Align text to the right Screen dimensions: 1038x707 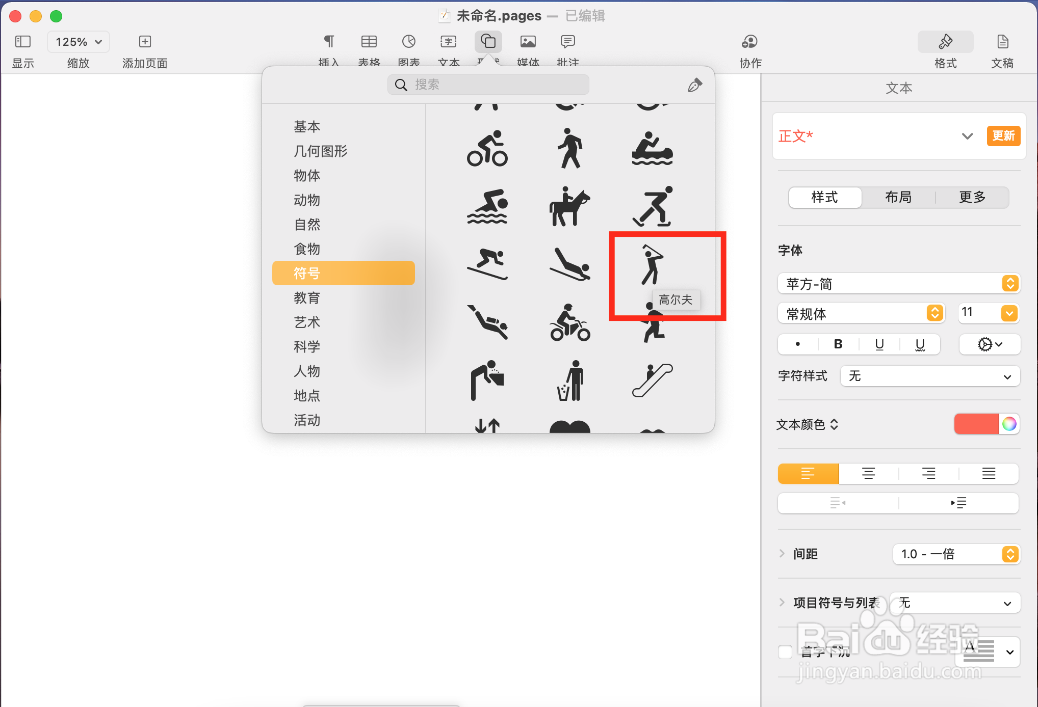coord(928,473)
